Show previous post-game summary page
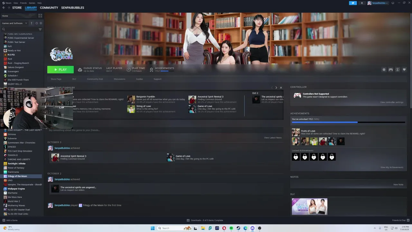The height and width of the screenshot is (232, 412). click(x=272, y=88)
